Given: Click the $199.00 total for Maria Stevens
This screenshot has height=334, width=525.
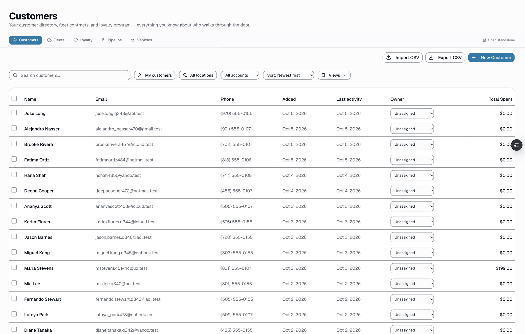Looking at the screenshot, I should point(504,268).
